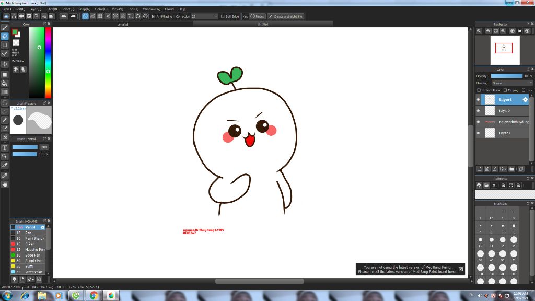Click the Navigator canvas thumbnail
535x301 pixels.
pos(505,50)
